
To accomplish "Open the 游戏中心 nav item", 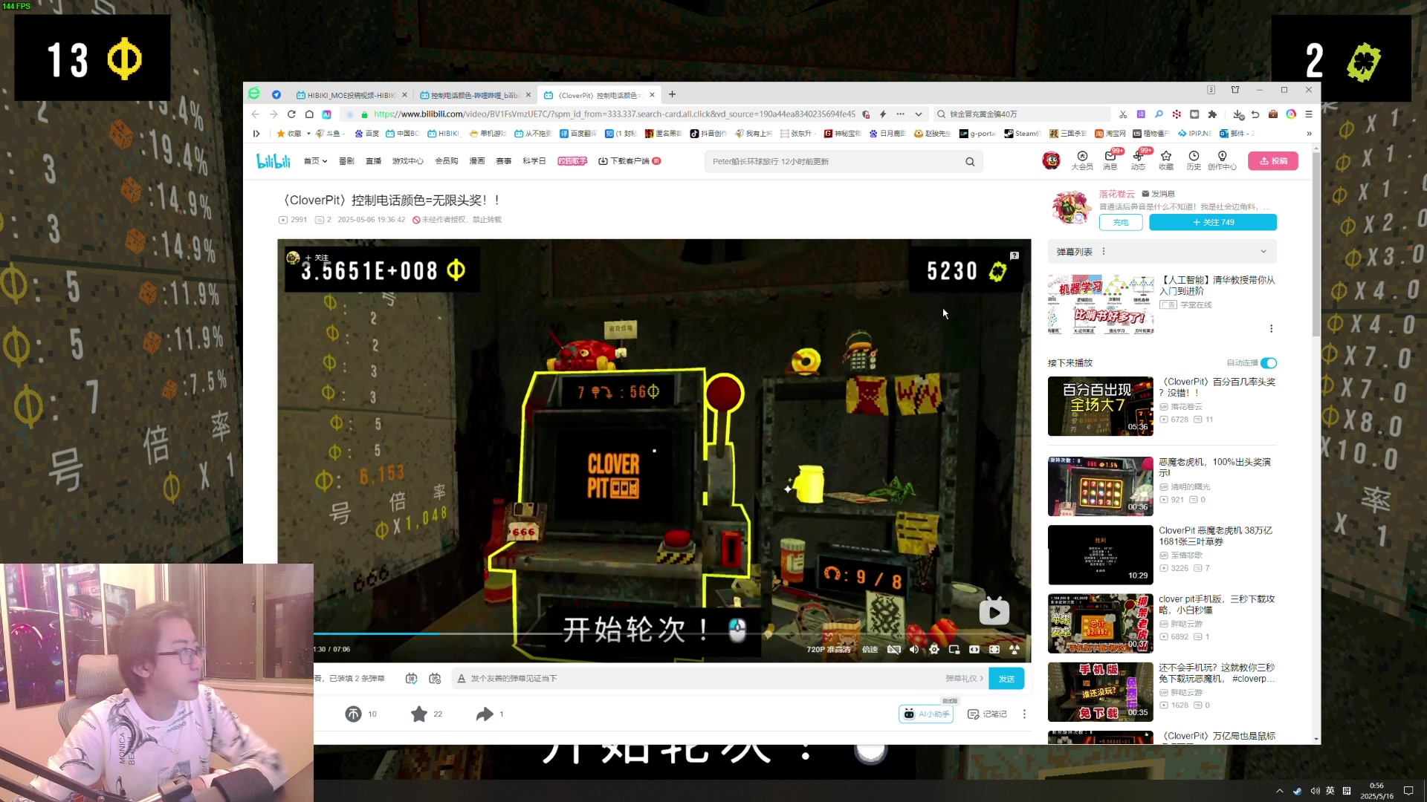I will click(407, 161).
